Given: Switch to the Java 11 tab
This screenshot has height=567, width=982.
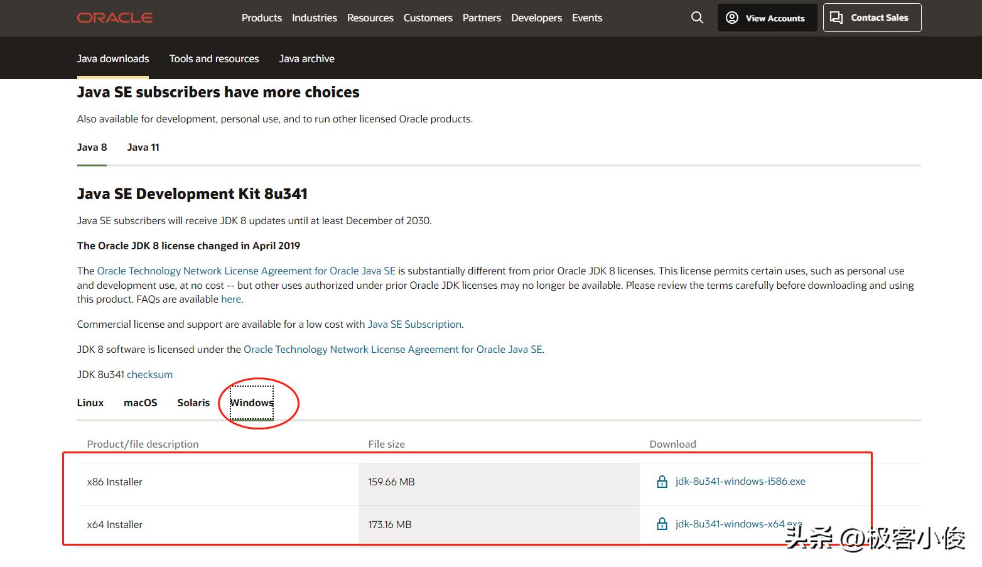Looking at the screenshot, I should tap(143, 147).
